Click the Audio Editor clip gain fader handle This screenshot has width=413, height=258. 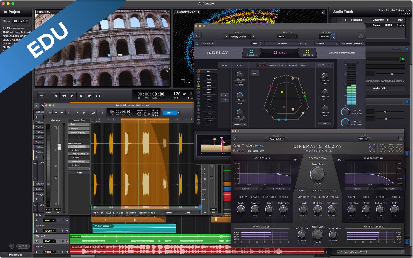pyautogui.click(x=59, y=147)
